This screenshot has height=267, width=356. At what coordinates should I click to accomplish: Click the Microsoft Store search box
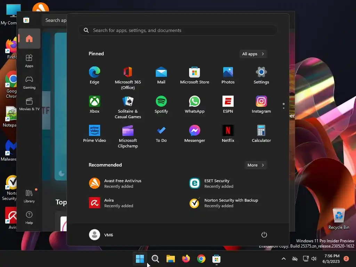pos(55,20)
